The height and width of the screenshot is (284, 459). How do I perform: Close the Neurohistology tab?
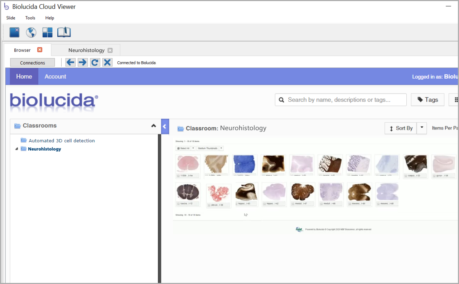click(x=110, y=50)
